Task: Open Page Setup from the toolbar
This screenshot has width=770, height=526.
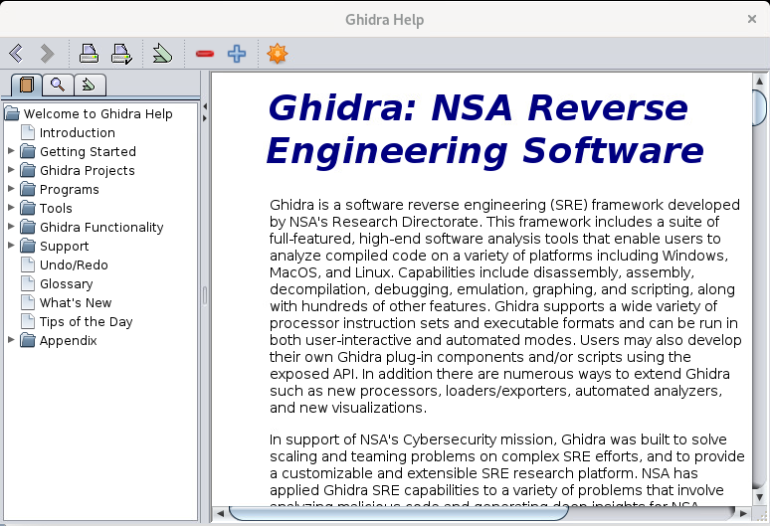Action: click(x=121, y=54)
